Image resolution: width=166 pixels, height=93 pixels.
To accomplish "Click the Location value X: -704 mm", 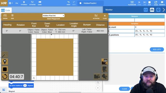I will (x=60, y=30).
